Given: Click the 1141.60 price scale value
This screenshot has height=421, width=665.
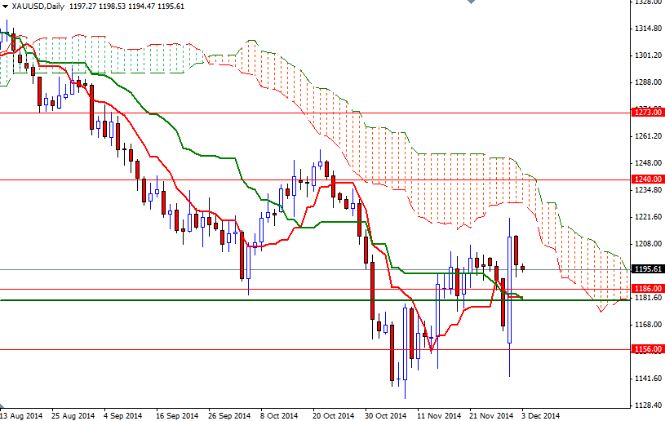Looking at the screenshot, I should pyautogui.click(x=648, y=379).
